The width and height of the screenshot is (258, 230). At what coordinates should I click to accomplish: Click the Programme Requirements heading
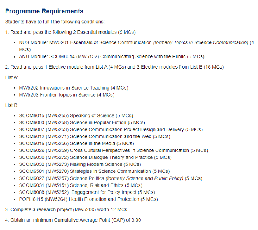(44, 11)
